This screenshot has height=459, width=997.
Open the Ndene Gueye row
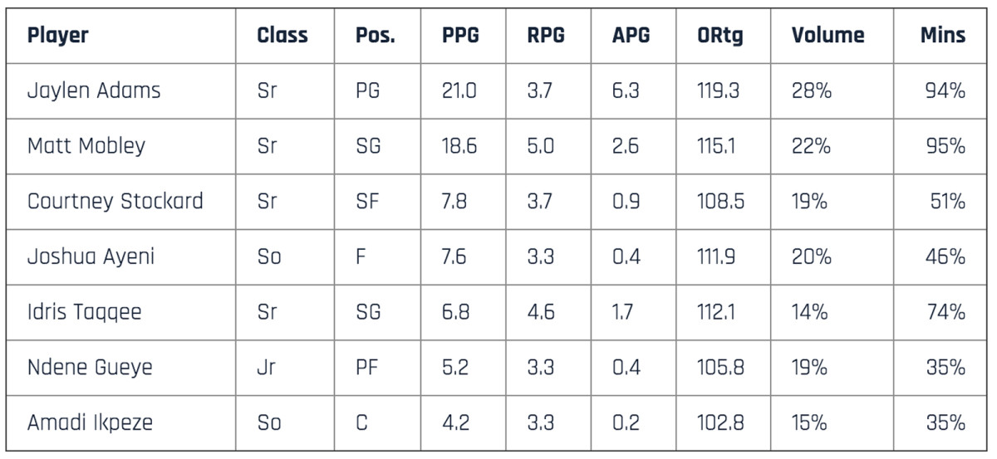click(90, 367)
